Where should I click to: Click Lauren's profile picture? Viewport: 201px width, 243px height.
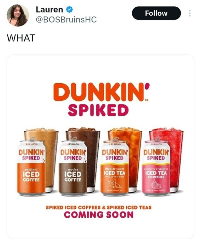(x=18, y=15)
